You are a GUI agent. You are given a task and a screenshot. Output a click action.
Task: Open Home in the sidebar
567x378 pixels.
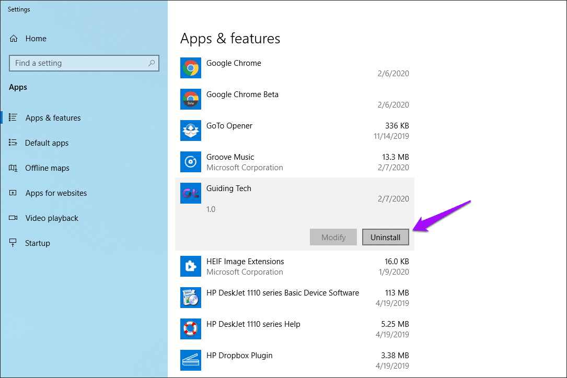coord(36,38)
